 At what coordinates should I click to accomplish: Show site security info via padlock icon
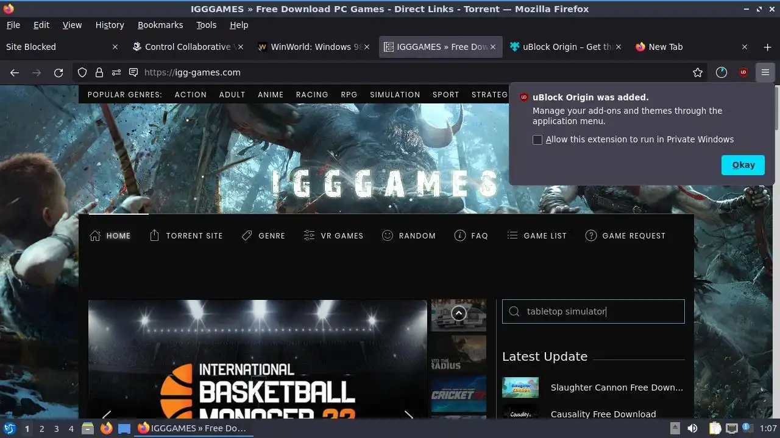[x=99, y=72]
